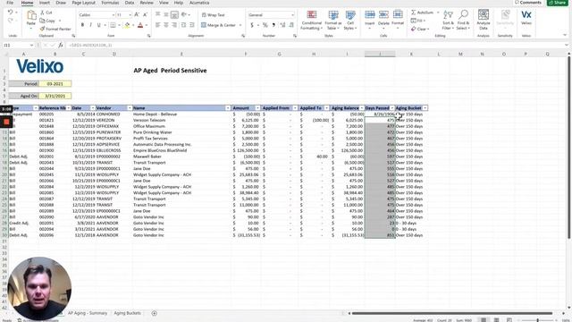Viewport: 572px width, 322px height.
Task: Expand the Name Box dropdown
Action: [32, 46]
